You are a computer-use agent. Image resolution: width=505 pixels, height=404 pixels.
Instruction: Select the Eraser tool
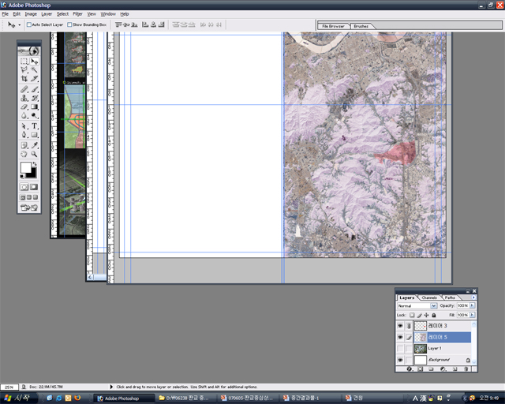click(24, 107)
